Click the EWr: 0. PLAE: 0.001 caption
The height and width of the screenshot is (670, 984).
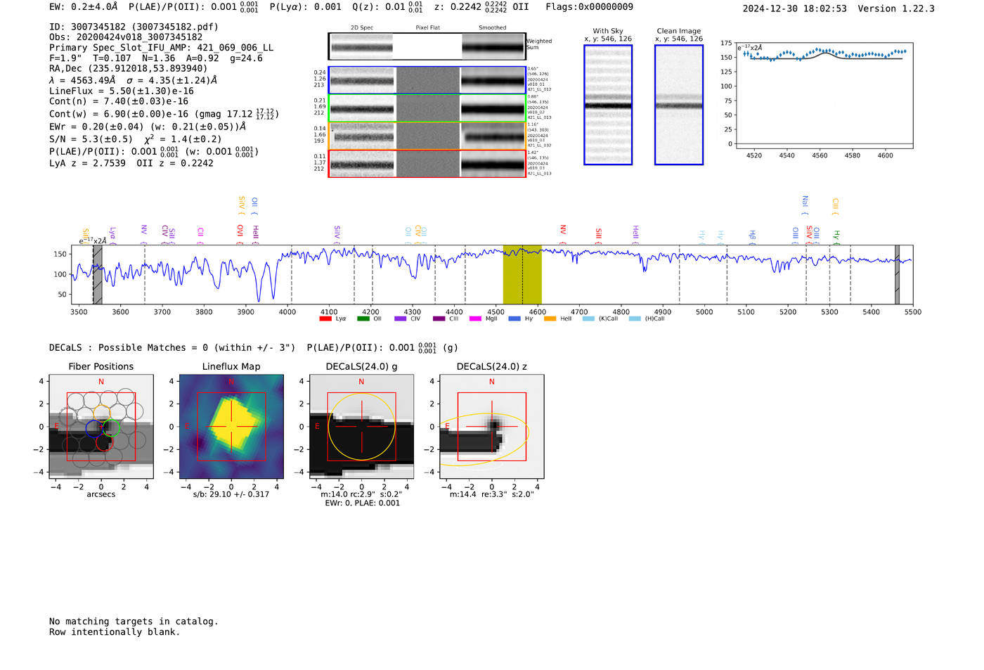pyautogui.click(x=362, y=503)
